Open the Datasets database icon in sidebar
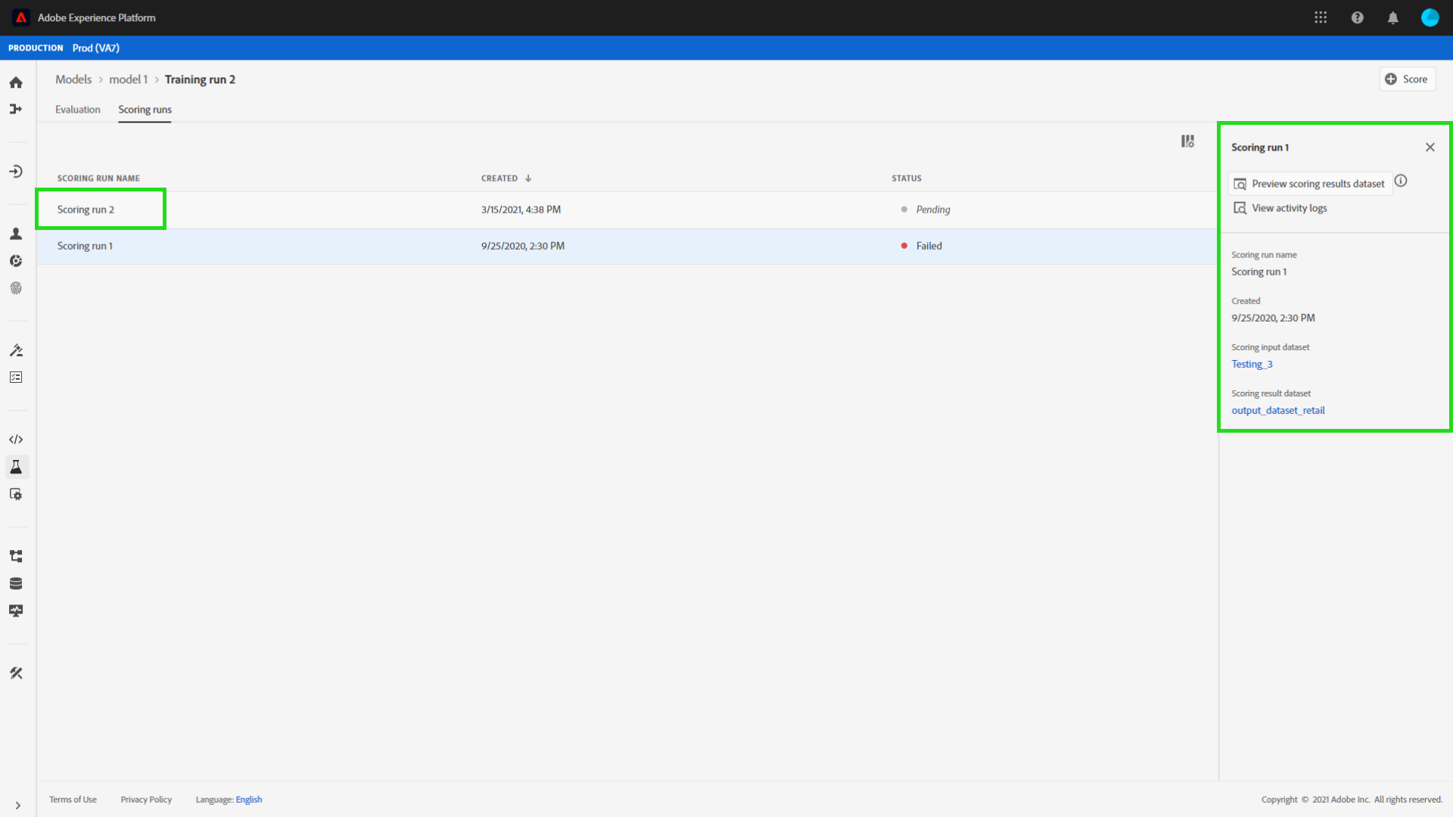Viewport: 1453px width, 817px height. 16,583
